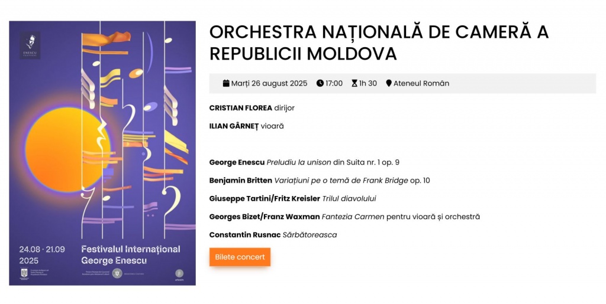Image resolution: width=606 pixels, height=304 pixels.
Task: Click conductor name Cristian Florea
Action: click(241, 108)
